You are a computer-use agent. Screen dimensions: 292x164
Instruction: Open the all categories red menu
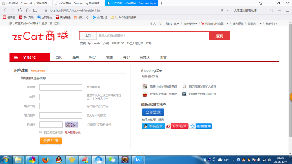click(x=29, y=57)
